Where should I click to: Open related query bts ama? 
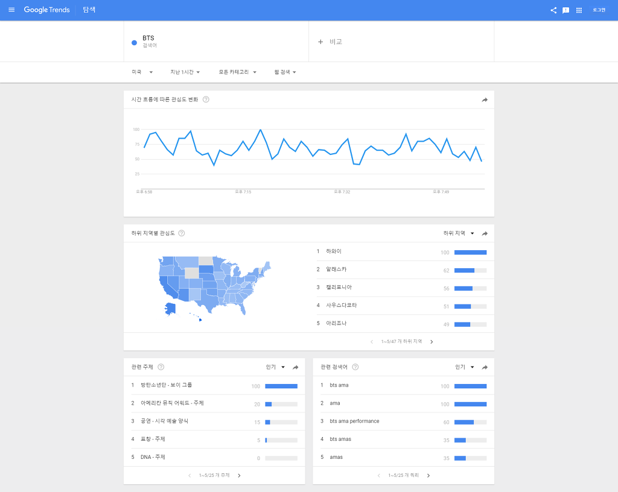339,385
